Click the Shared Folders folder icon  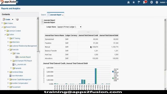[x=4, y=27]
